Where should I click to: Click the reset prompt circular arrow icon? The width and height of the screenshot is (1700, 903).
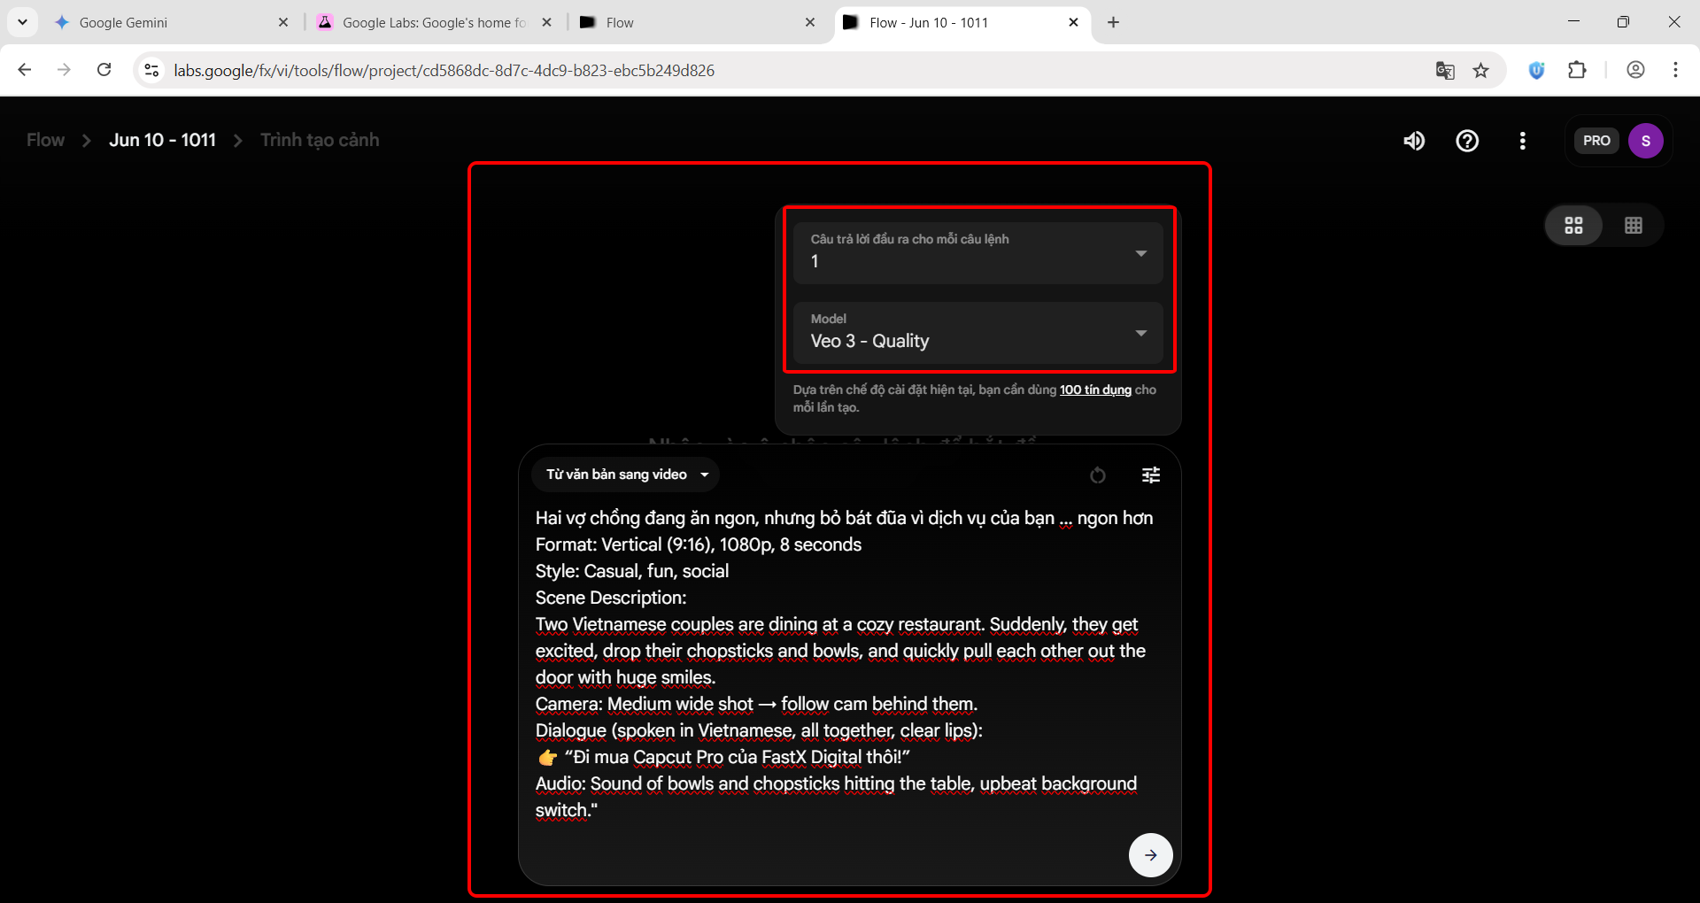point(1098,475)
